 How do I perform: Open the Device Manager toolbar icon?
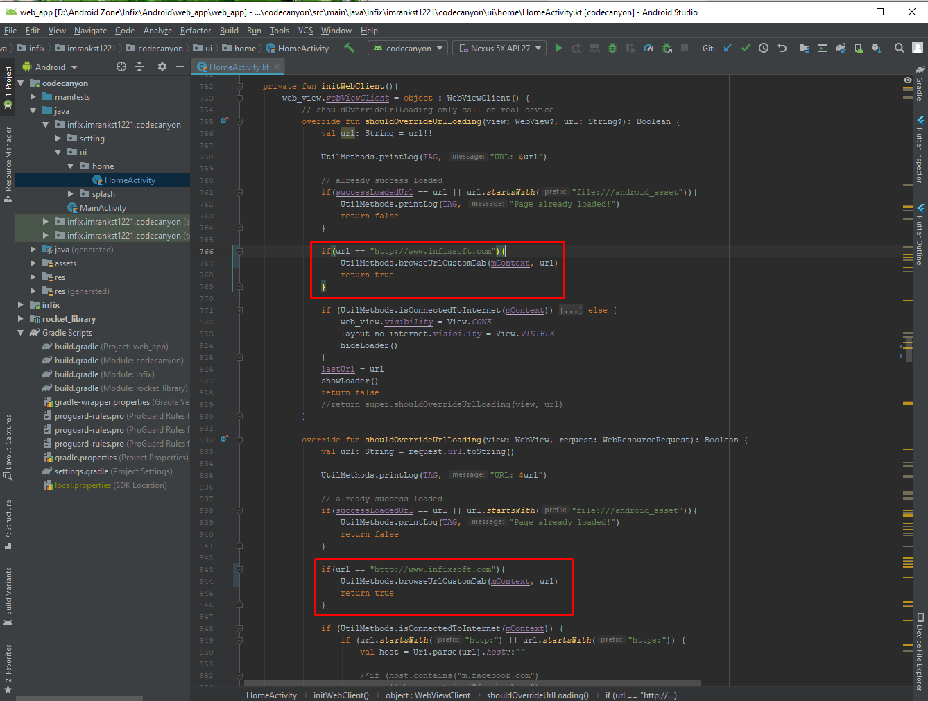tap(859, 48)
